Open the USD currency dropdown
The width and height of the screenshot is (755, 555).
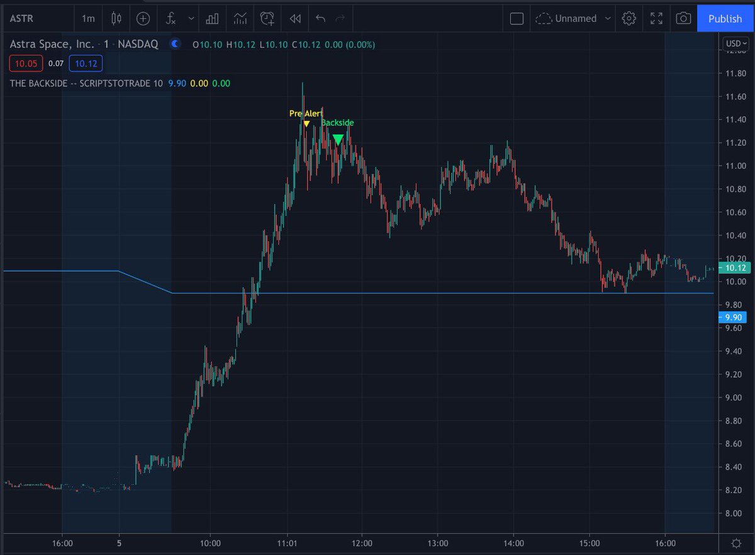click(x=735, y=43)
